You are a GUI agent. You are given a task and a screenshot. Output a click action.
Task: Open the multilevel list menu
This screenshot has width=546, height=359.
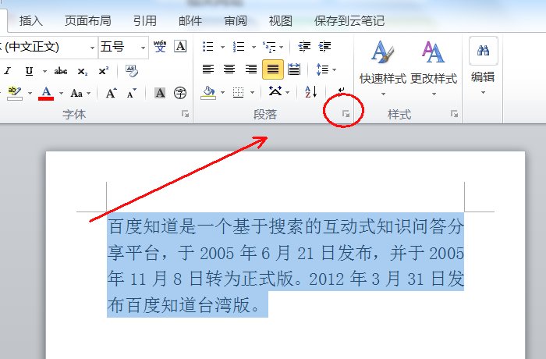(x=273, y=46)
